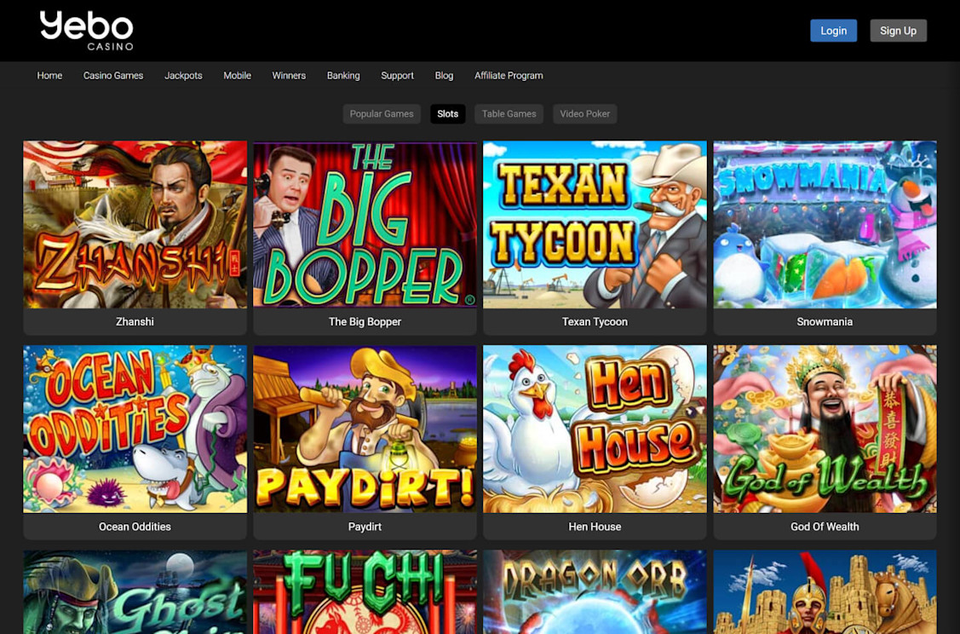Open the Banking page
This screenshot has width=960, height=634.
coord(343,75)
